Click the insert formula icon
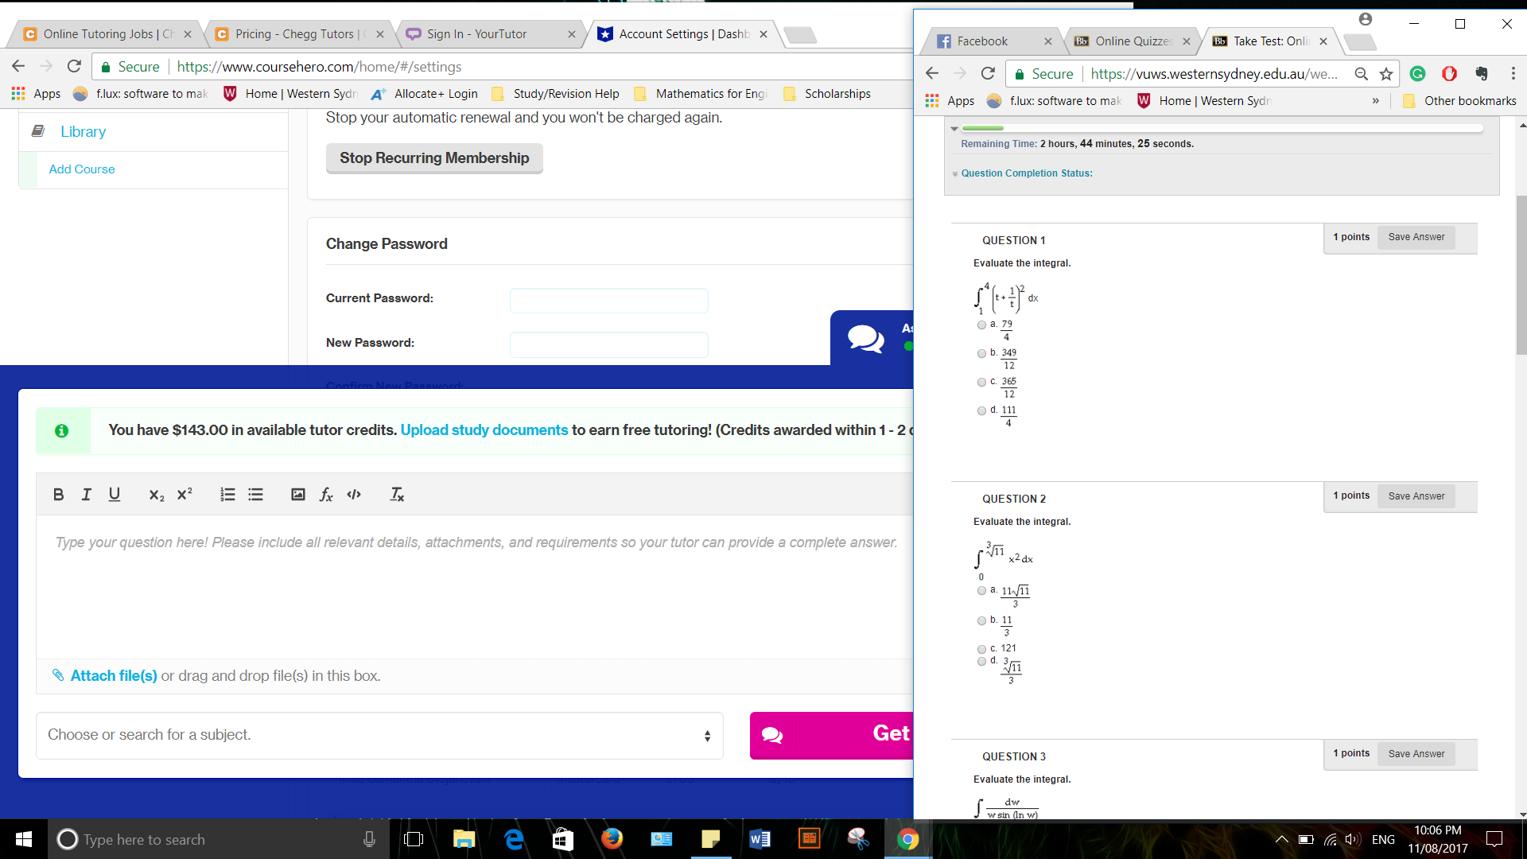1527x859 pixels. [326, 494]
